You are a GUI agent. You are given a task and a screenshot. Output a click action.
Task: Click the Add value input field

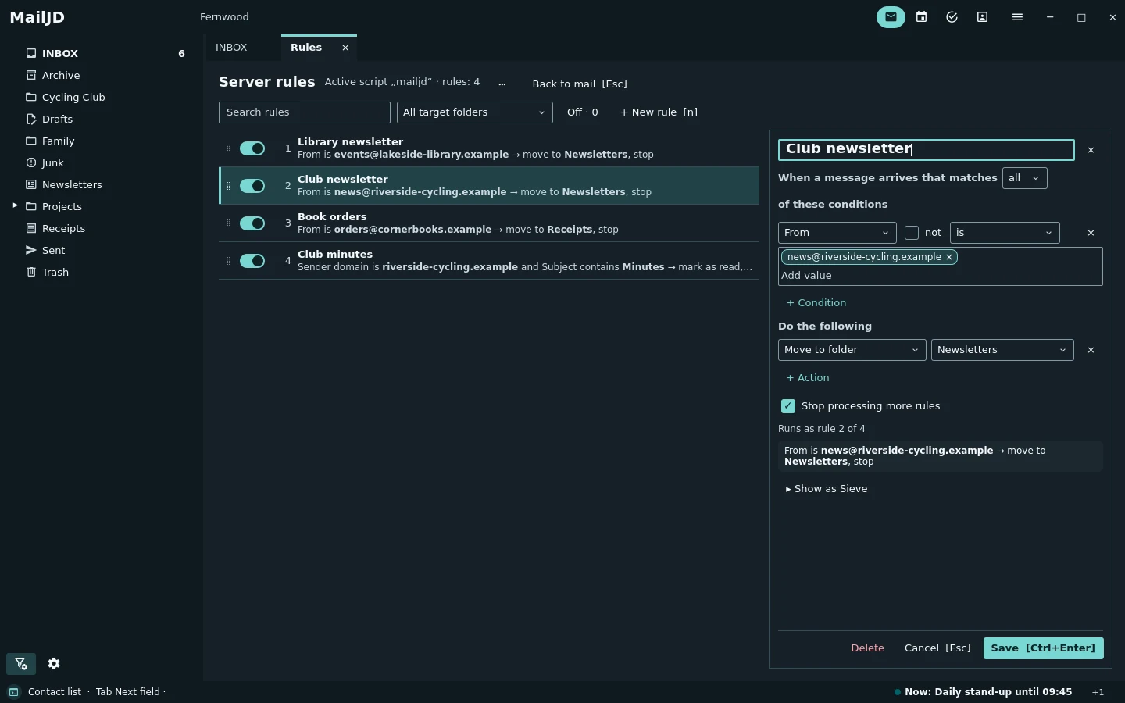940,276
